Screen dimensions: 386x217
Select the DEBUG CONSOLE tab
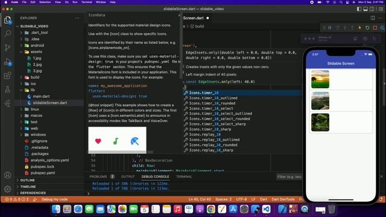pos(155,177)
